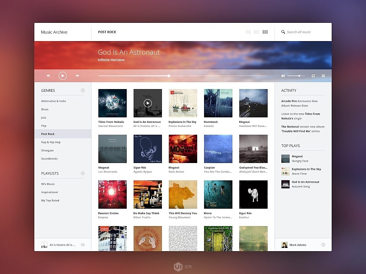
Task: Read Arcade Fire album announcement
Action: click(x=300, y=104)
